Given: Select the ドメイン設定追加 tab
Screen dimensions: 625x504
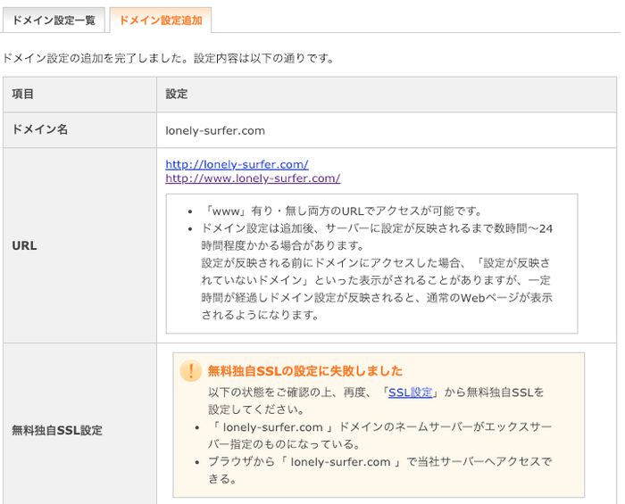Looking at the screenshot, I should tap(160, 20).
